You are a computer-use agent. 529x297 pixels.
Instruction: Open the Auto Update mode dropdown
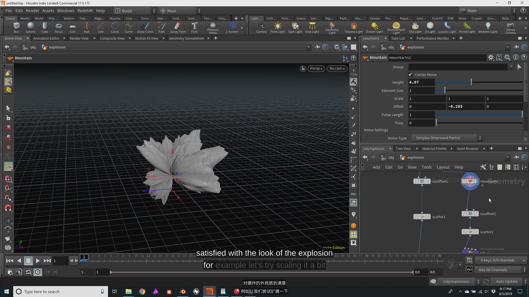click(509, 281)
